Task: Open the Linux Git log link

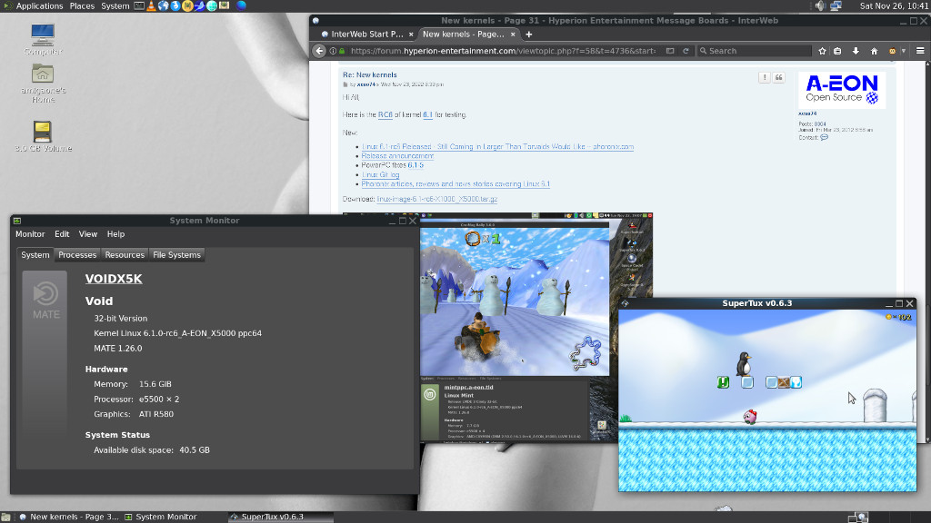Action: 380,175
